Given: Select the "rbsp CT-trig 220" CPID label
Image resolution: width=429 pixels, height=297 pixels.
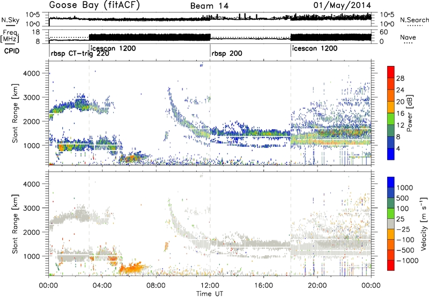Looking at the screenshot, I should [80, 54].
